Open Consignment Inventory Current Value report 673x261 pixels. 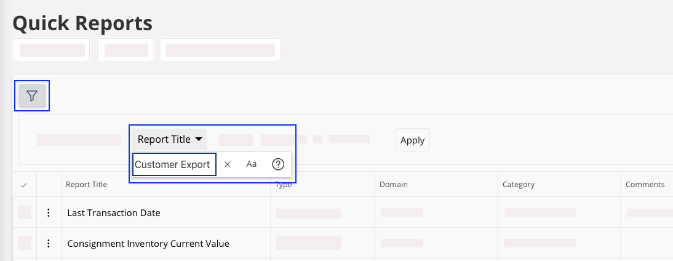[x=148, y=244]
